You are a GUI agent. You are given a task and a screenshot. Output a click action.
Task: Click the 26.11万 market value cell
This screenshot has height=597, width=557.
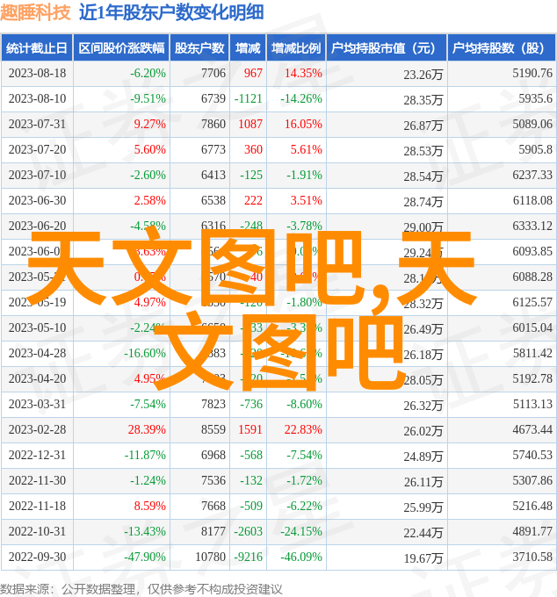[x=423, y=482]
